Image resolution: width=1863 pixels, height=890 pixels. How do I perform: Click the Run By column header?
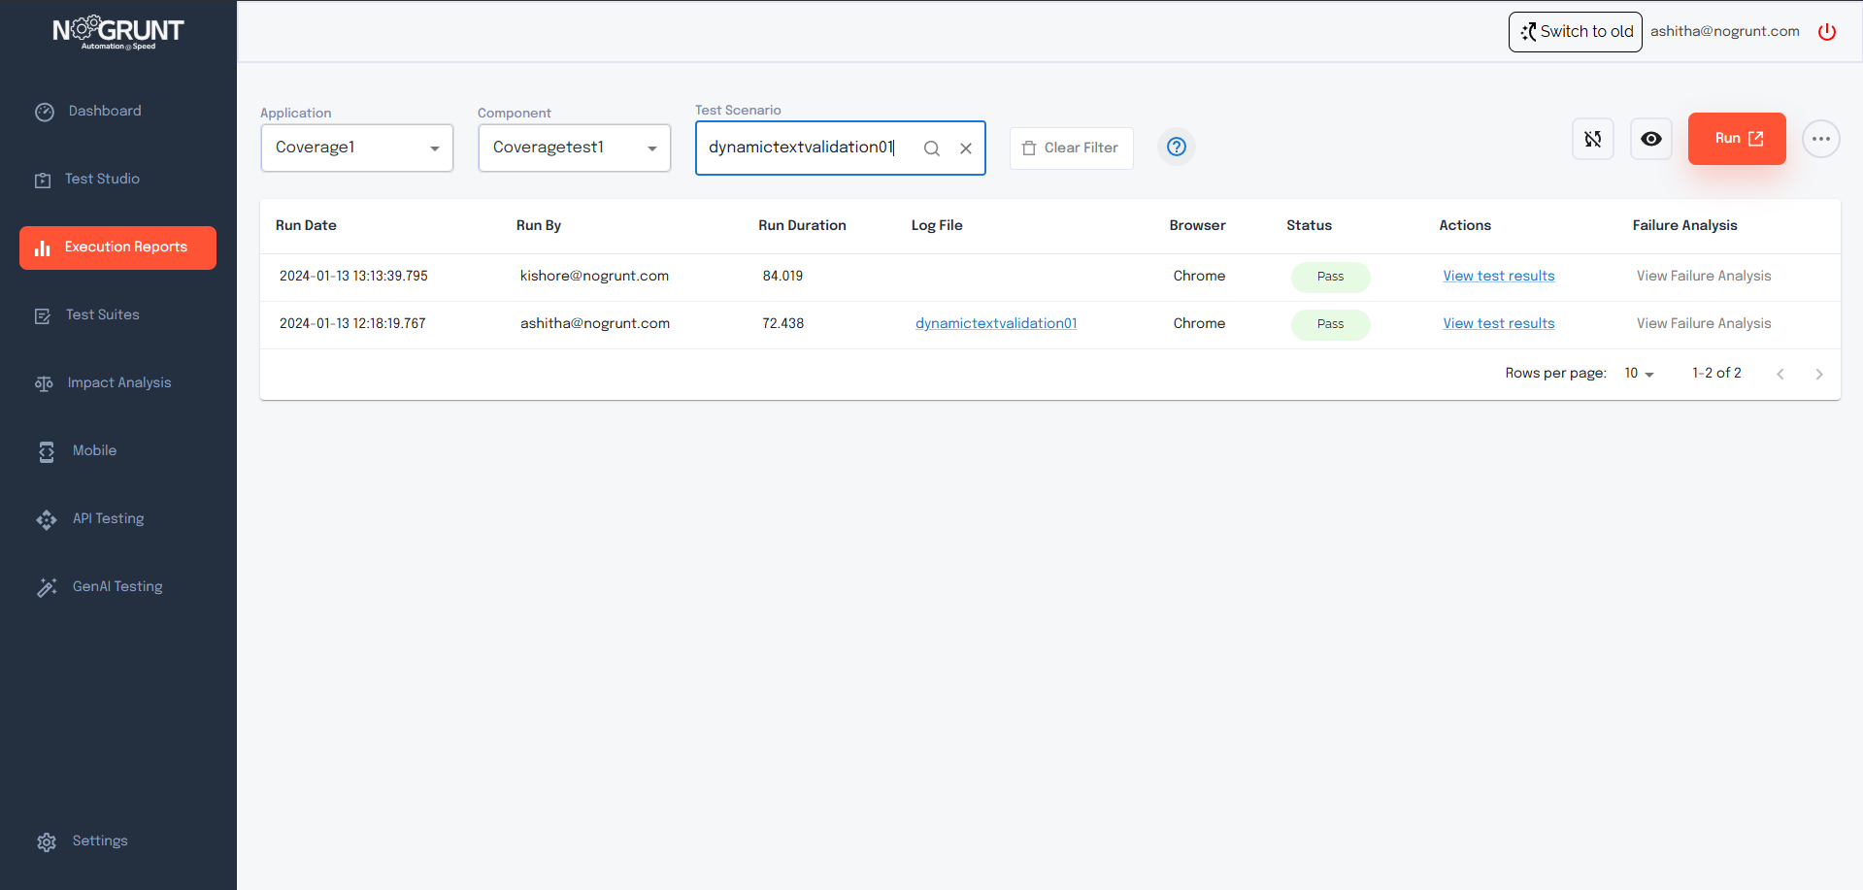point(539,226)
